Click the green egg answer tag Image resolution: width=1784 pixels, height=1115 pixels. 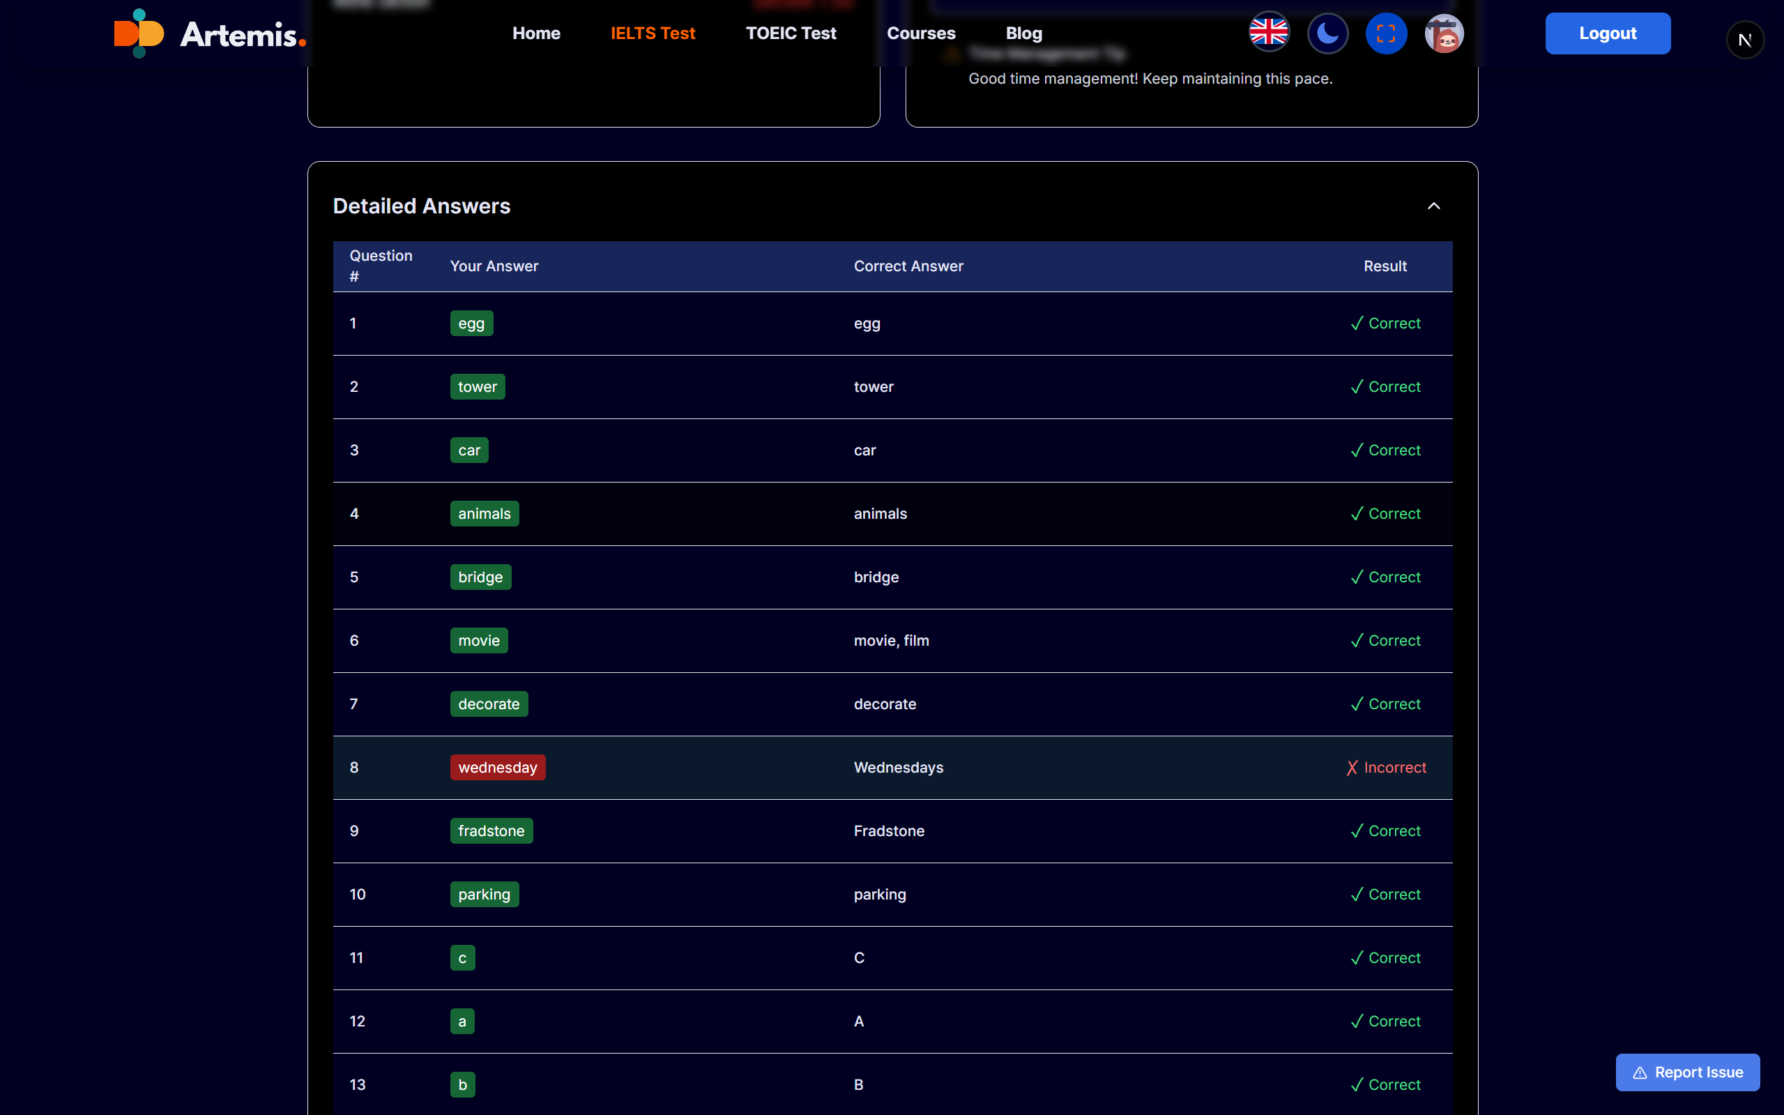tap(471, 324)
